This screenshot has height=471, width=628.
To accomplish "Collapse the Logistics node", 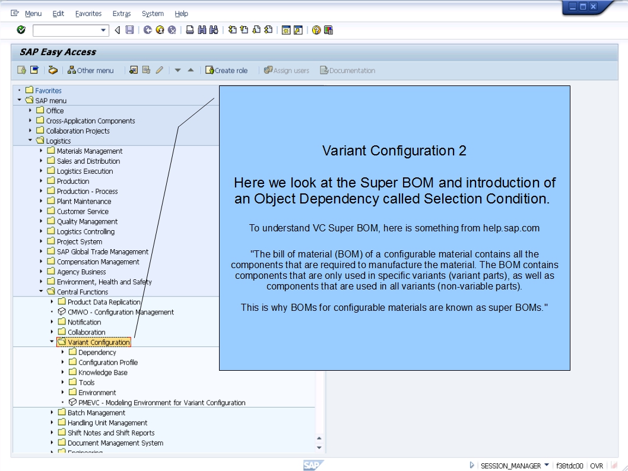I will (x=30, y=141).
